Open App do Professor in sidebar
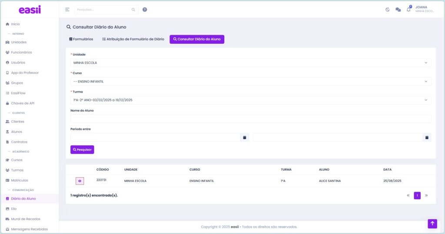Viewport: 445px width, 234px height. (x=25, y=73)
